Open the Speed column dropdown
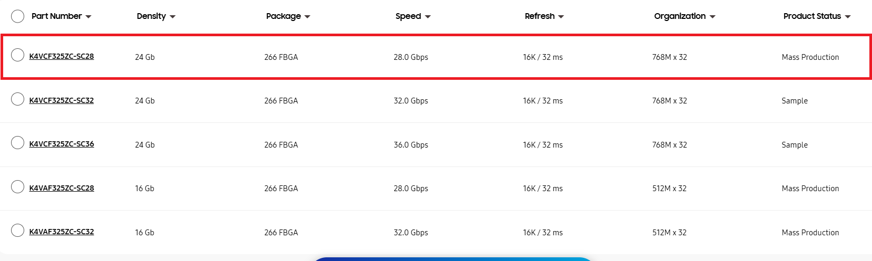This screenshot has height=261, width=872. click(413, 16)
